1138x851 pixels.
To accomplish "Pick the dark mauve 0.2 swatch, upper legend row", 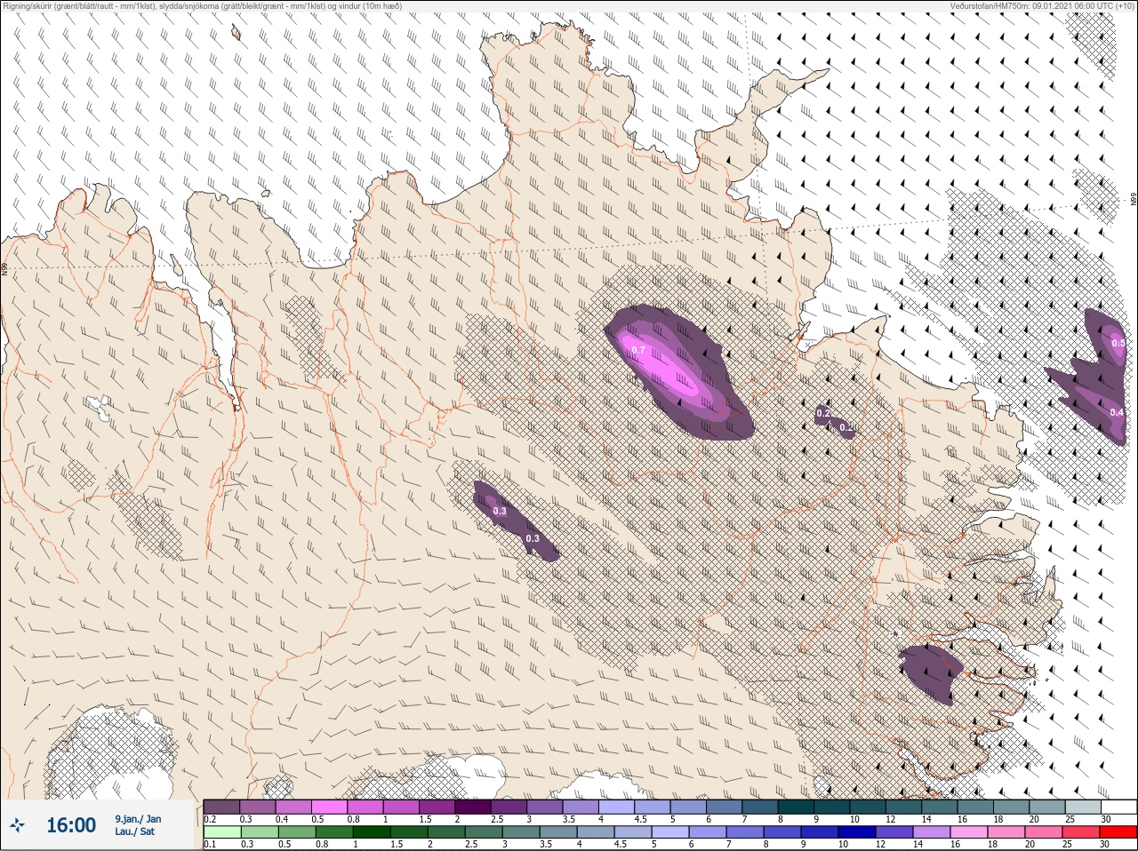I will pos(221,807).
